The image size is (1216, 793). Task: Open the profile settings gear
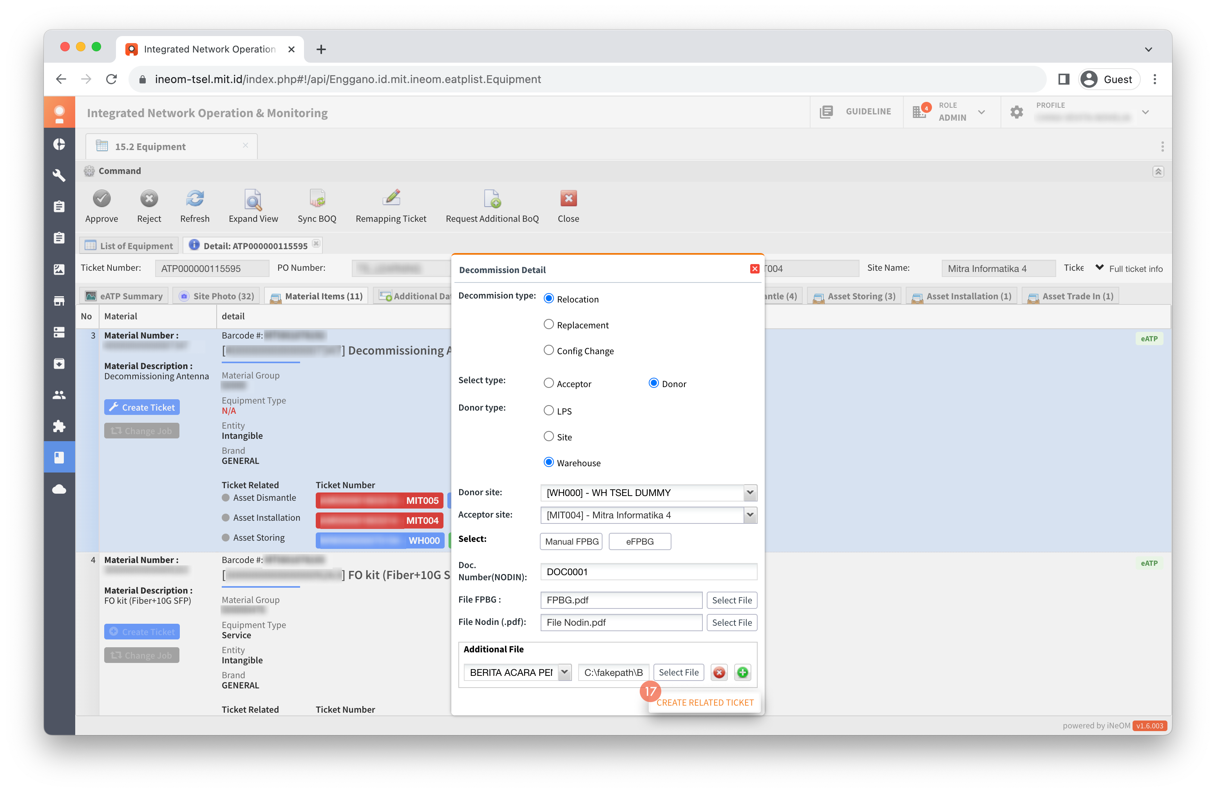pyautogui.click(x=1016, y=112)
